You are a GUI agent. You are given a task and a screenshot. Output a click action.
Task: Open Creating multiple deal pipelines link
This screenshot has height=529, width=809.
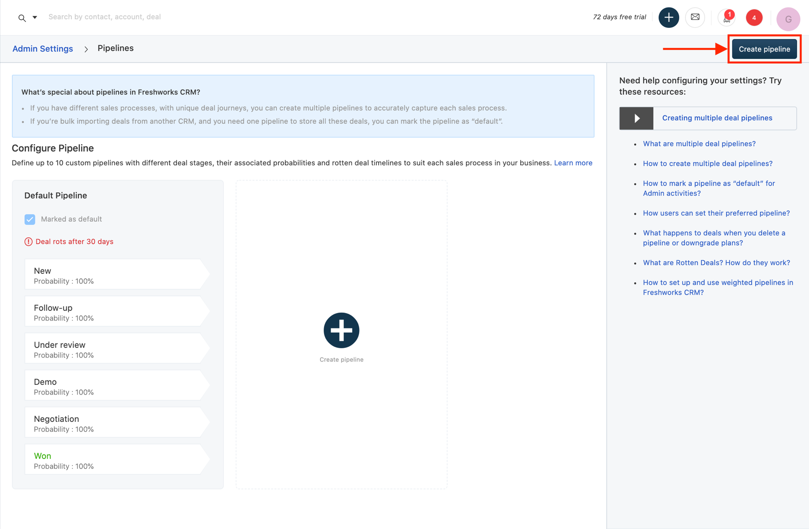(717, 118)
